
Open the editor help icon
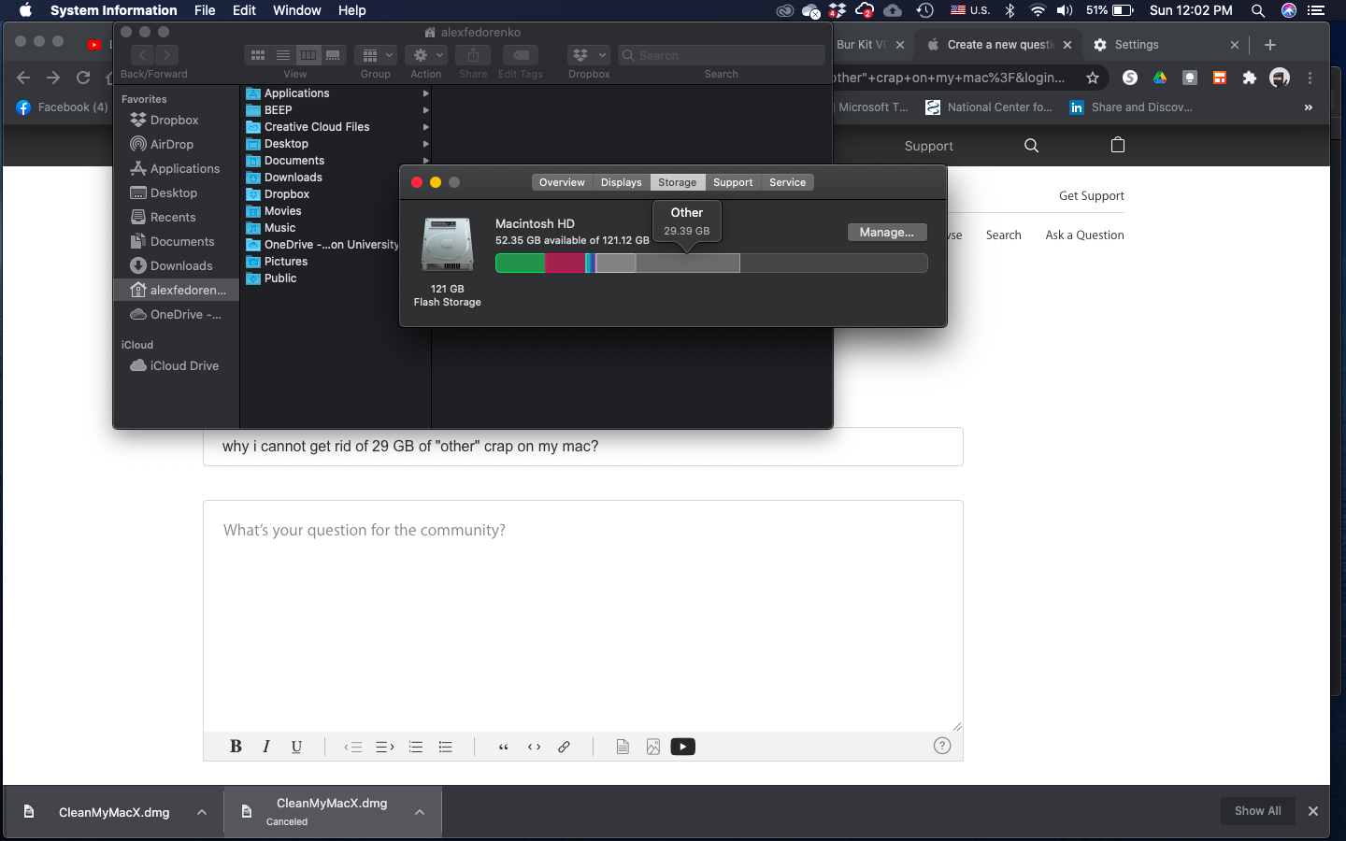click(x=942, y=746)
